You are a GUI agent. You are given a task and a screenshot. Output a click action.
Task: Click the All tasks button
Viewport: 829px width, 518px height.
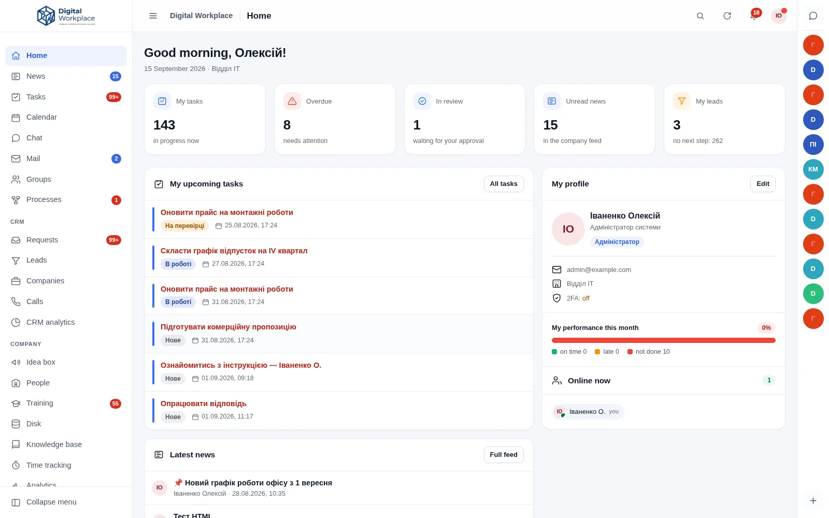[x=504, y=184]
